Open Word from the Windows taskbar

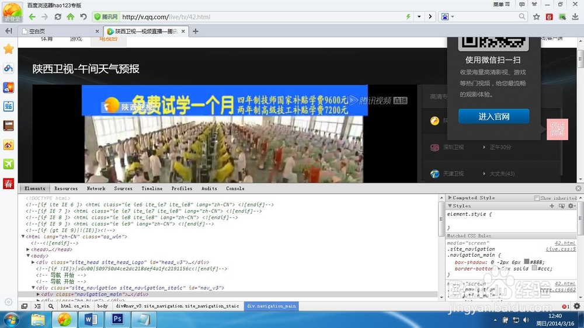coord(91,319)
